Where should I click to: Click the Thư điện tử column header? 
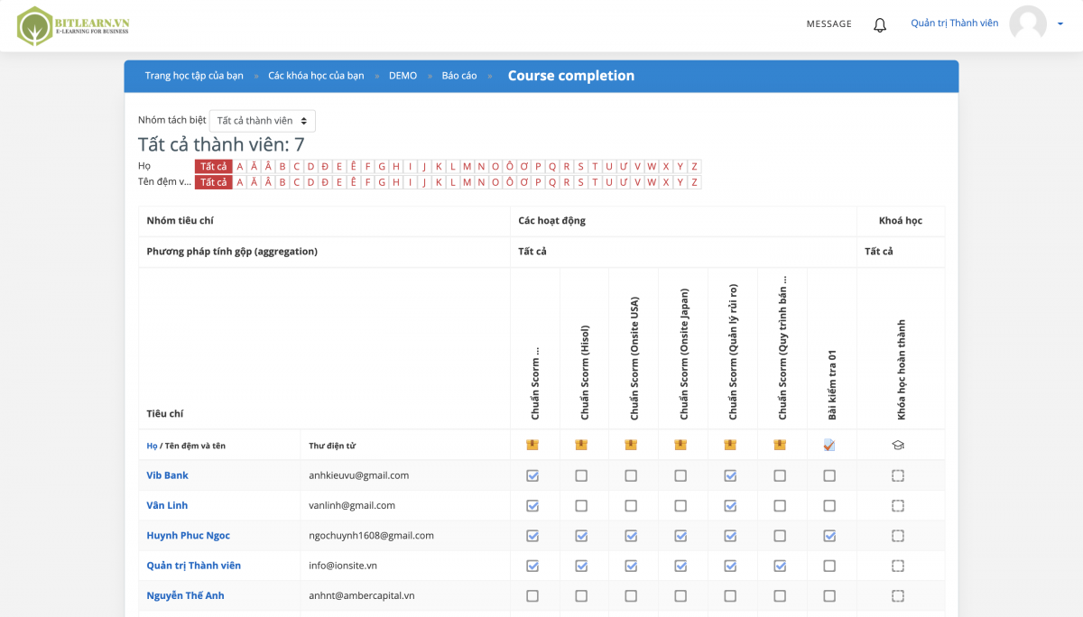tap(331, 446)
